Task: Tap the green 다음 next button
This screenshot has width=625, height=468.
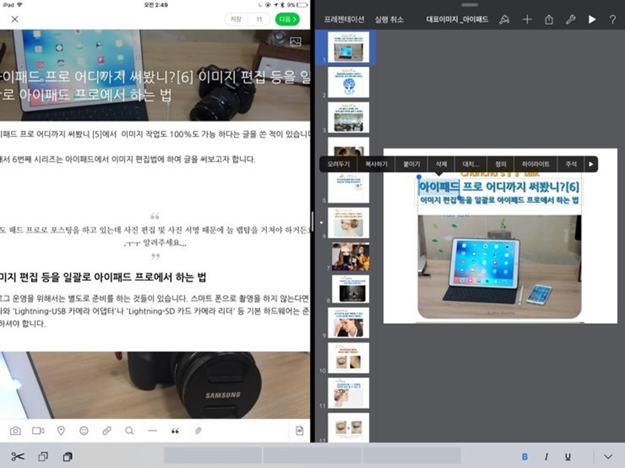Action: 287,19
